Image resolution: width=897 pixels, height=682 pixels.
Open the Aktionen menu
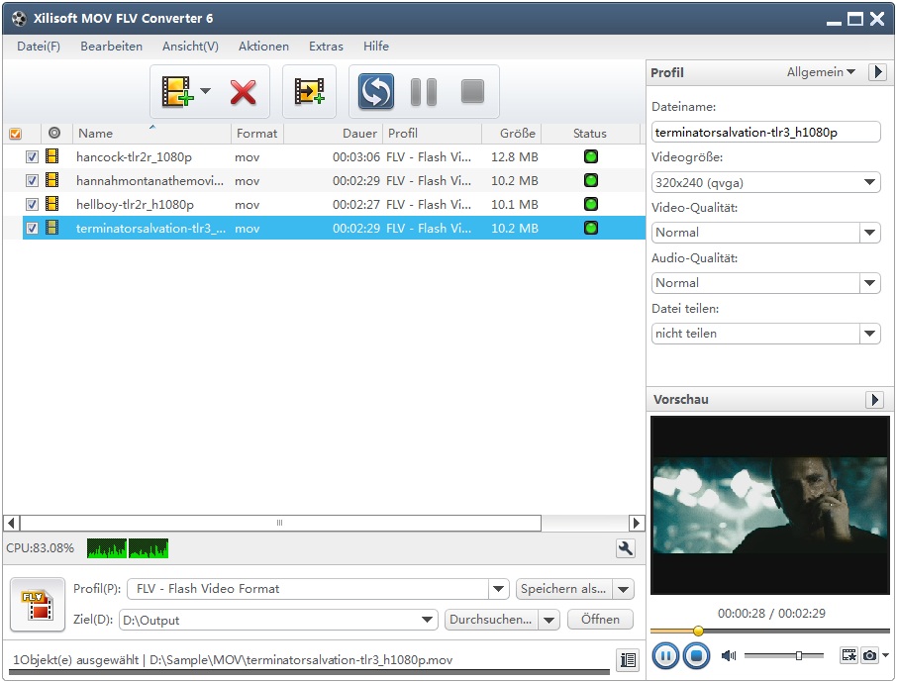[263, 47]
